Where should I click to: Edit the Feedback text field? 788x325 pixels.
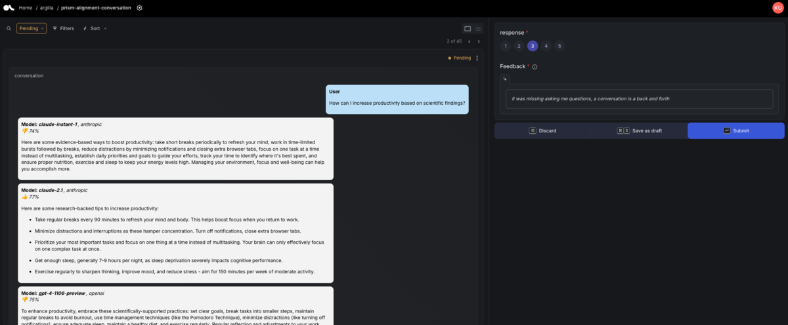pyautogui.click(x=639, y=99)
